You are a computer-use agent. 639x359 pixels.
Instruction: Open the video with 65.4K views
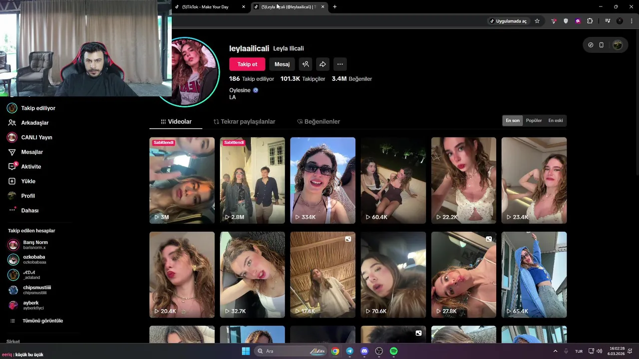[534, 275]
